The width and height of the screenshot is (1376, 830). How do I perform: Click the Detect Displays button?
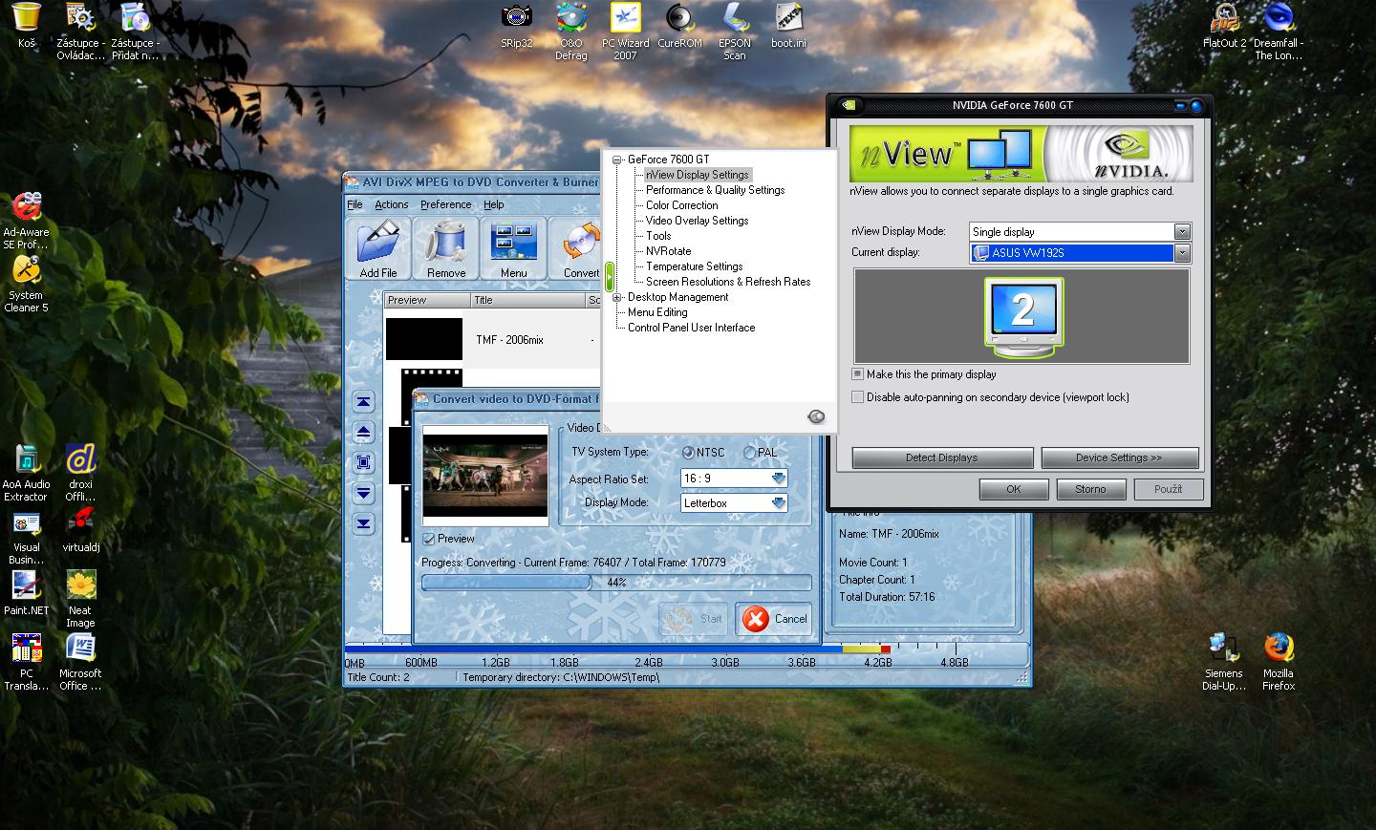coord(942,458)
